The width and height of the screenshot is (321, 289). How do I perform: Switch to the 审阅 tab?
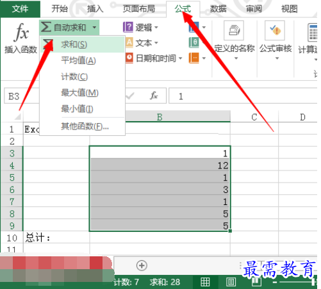point(254,9)
